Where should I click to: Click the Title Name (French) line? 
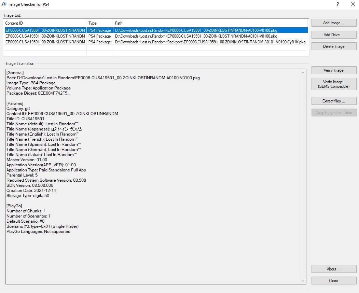coord(42,139)
